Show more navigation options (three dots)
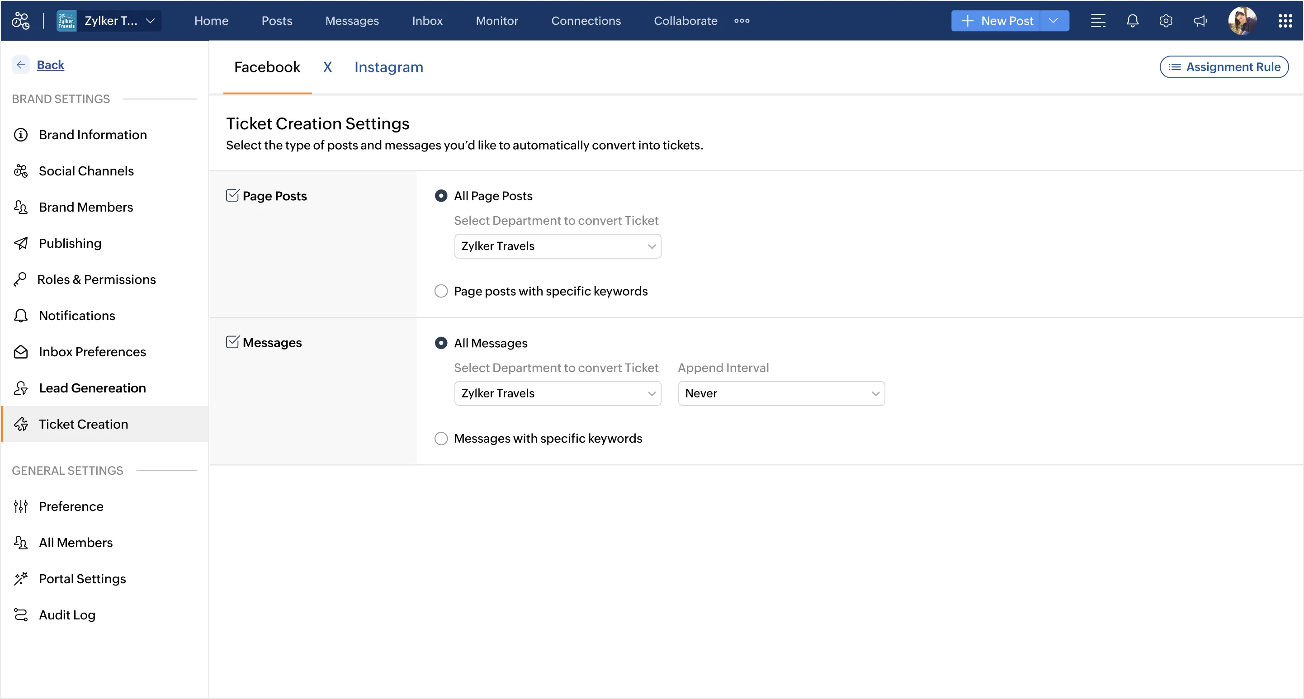Viewport: 1304px width, 699px height. 742,21
